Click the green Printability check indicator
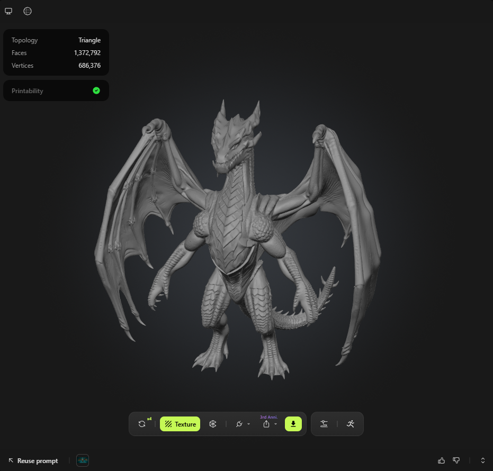This screenshot has height=471, width=493. pos(96,91)
